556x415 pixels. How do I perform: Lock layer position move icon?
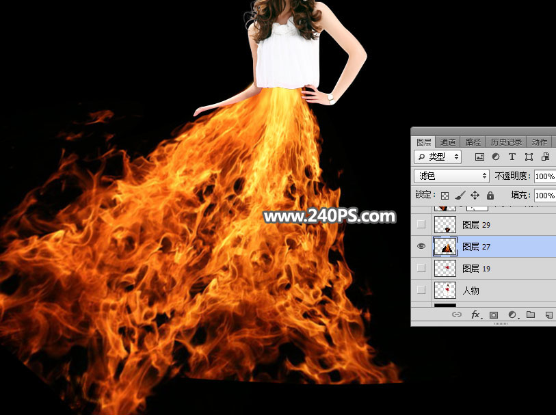click(x=475, y=196)
